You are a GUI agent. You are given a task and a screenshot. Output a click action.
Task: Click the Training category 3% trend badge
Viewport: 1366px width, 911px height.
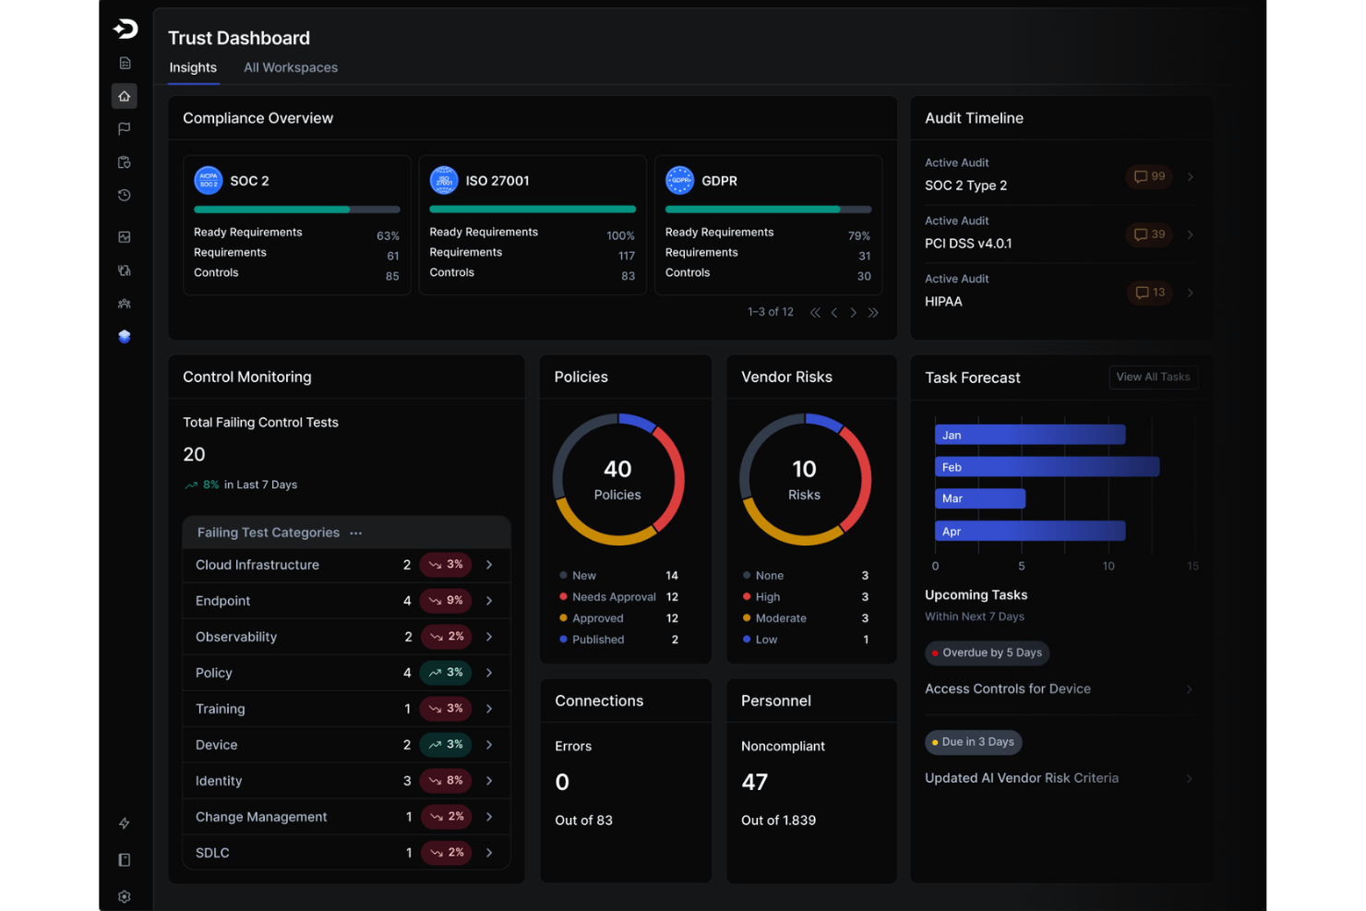[446, 709]
